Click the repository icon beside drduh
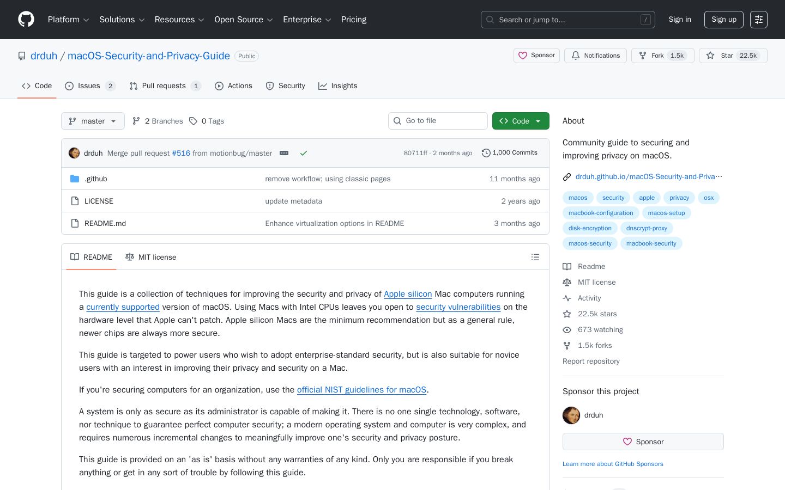Viewport: 785px width, 490px height. click(x=22, y=56)
